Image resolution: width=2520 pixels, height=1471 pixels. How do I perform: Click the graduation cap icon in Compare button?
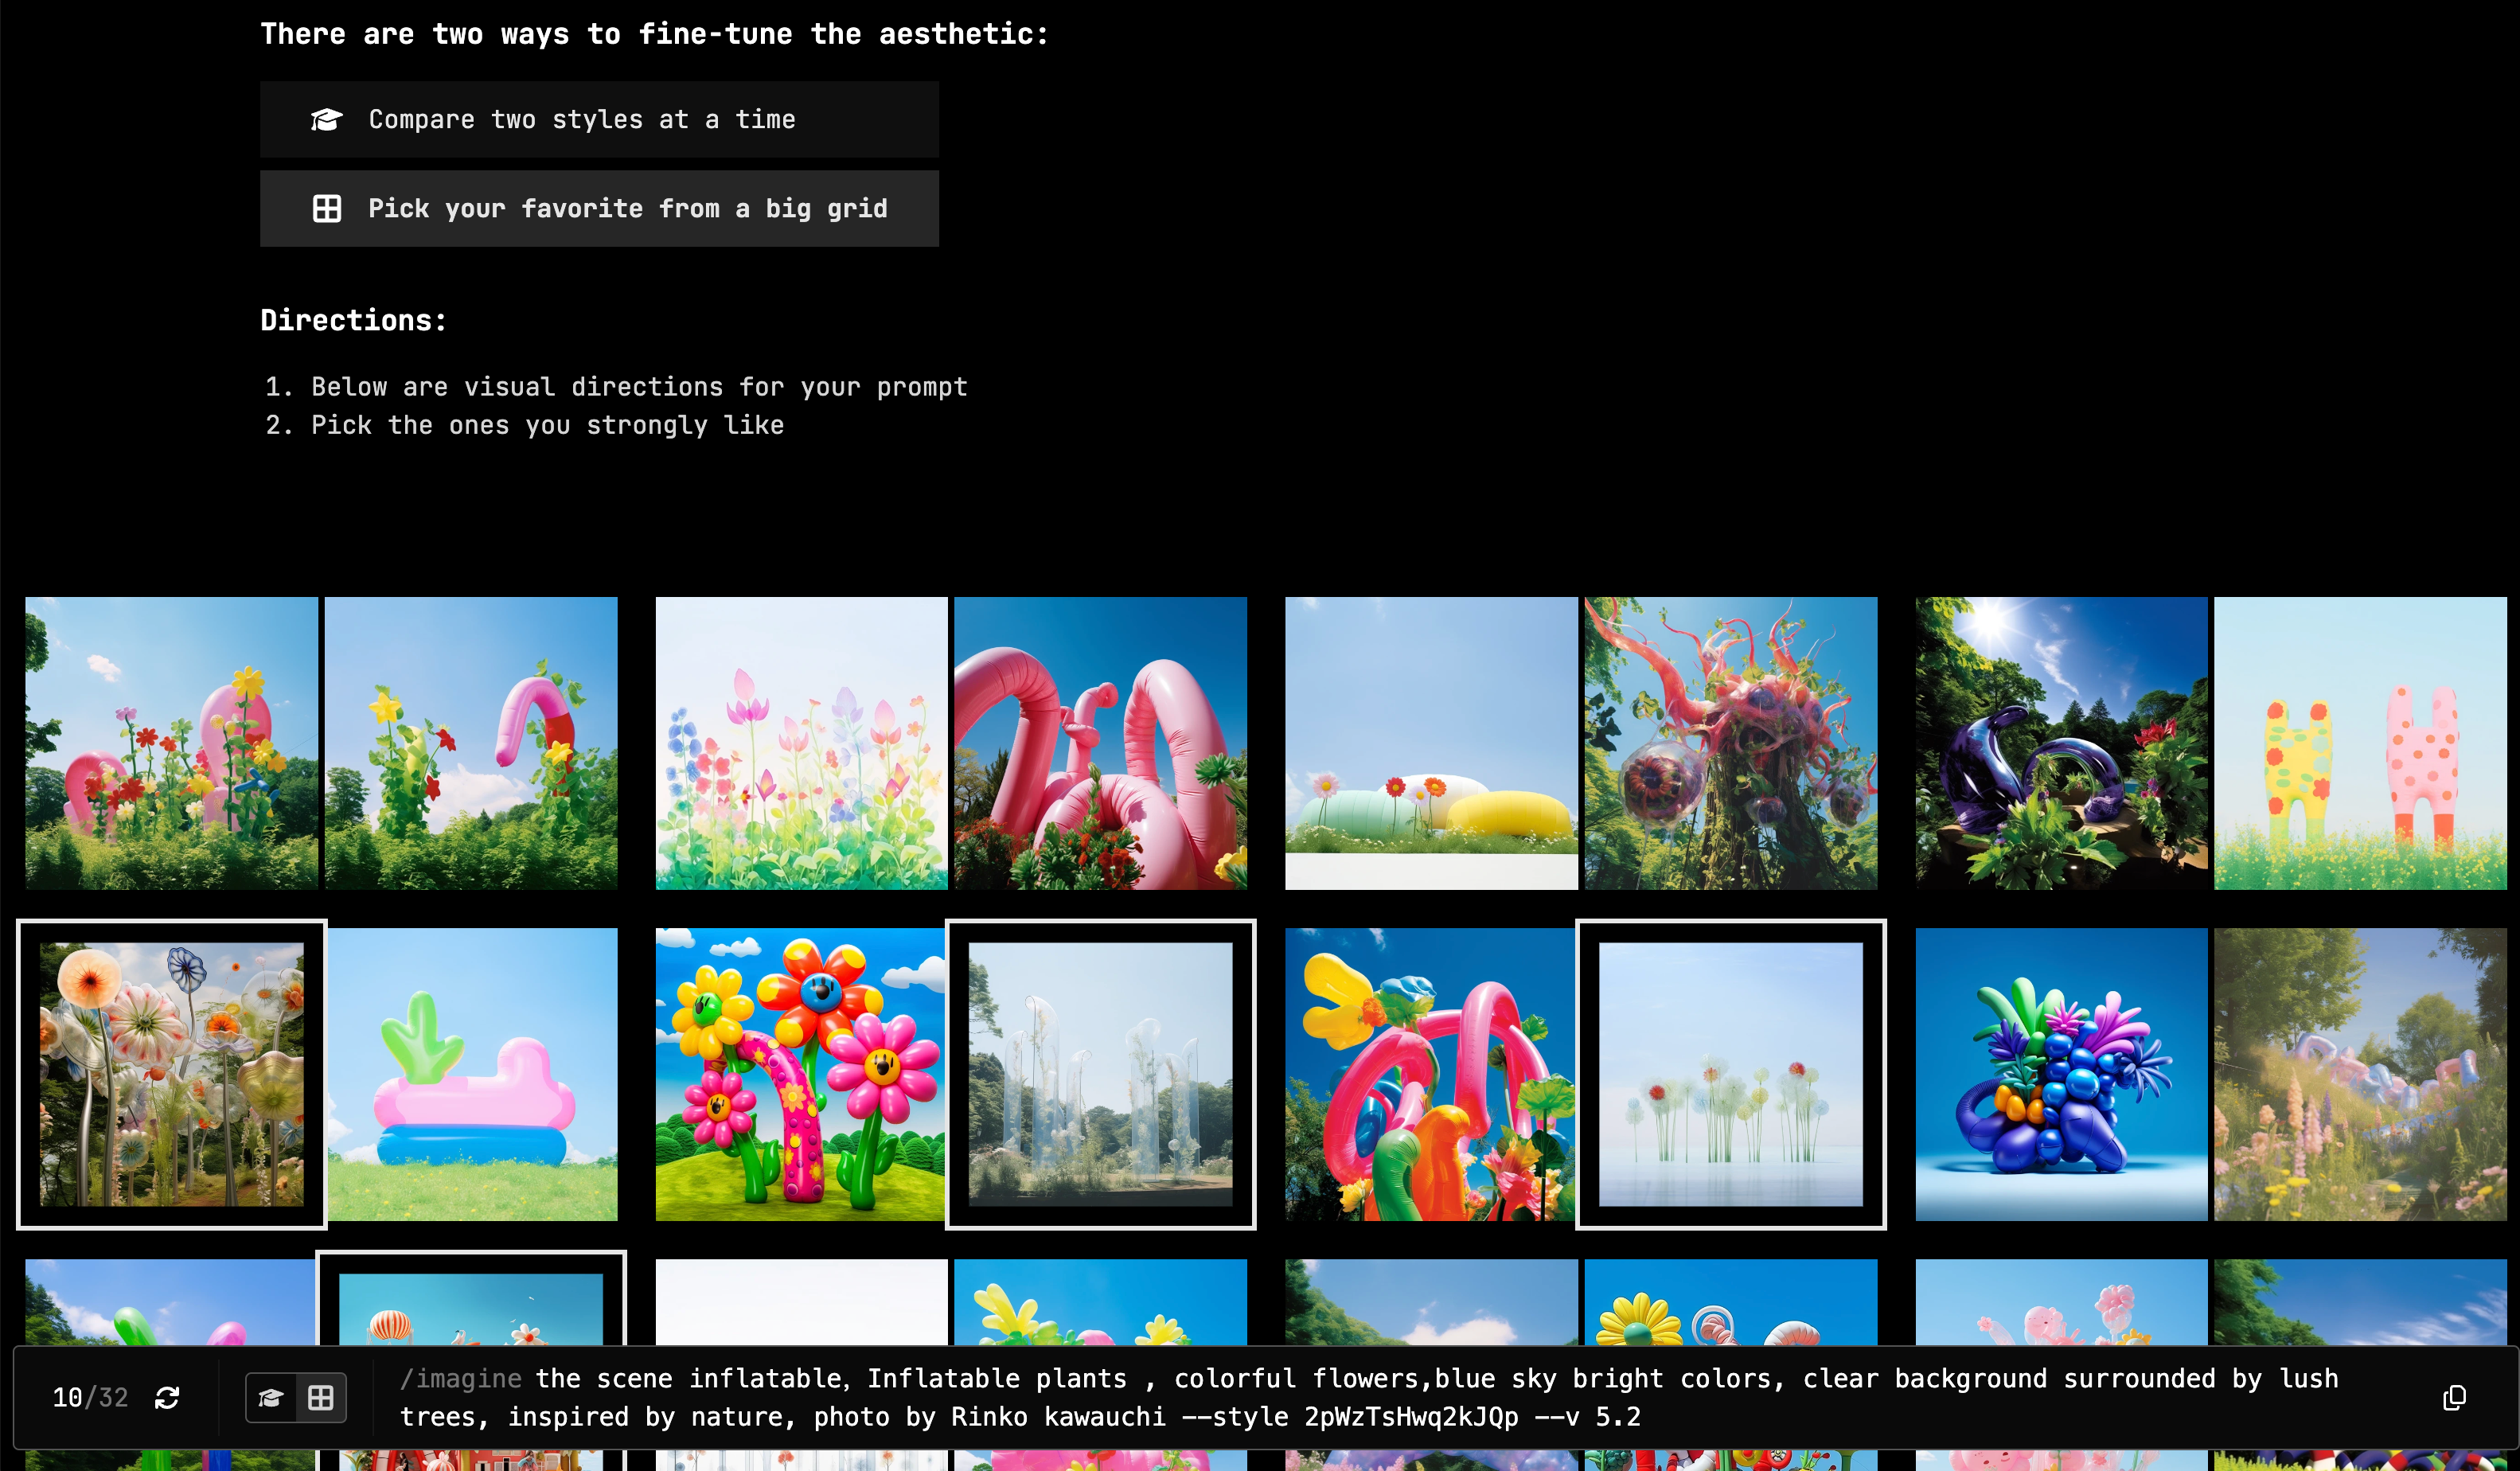point(326,120)
